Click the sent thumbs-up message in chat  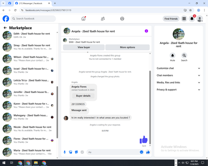coord(144,139)
